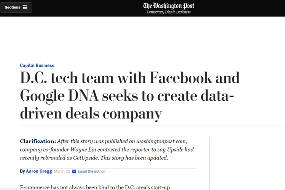285x190 pixels.
Task: Click the Sections label in header
Action: coord(12,7)
